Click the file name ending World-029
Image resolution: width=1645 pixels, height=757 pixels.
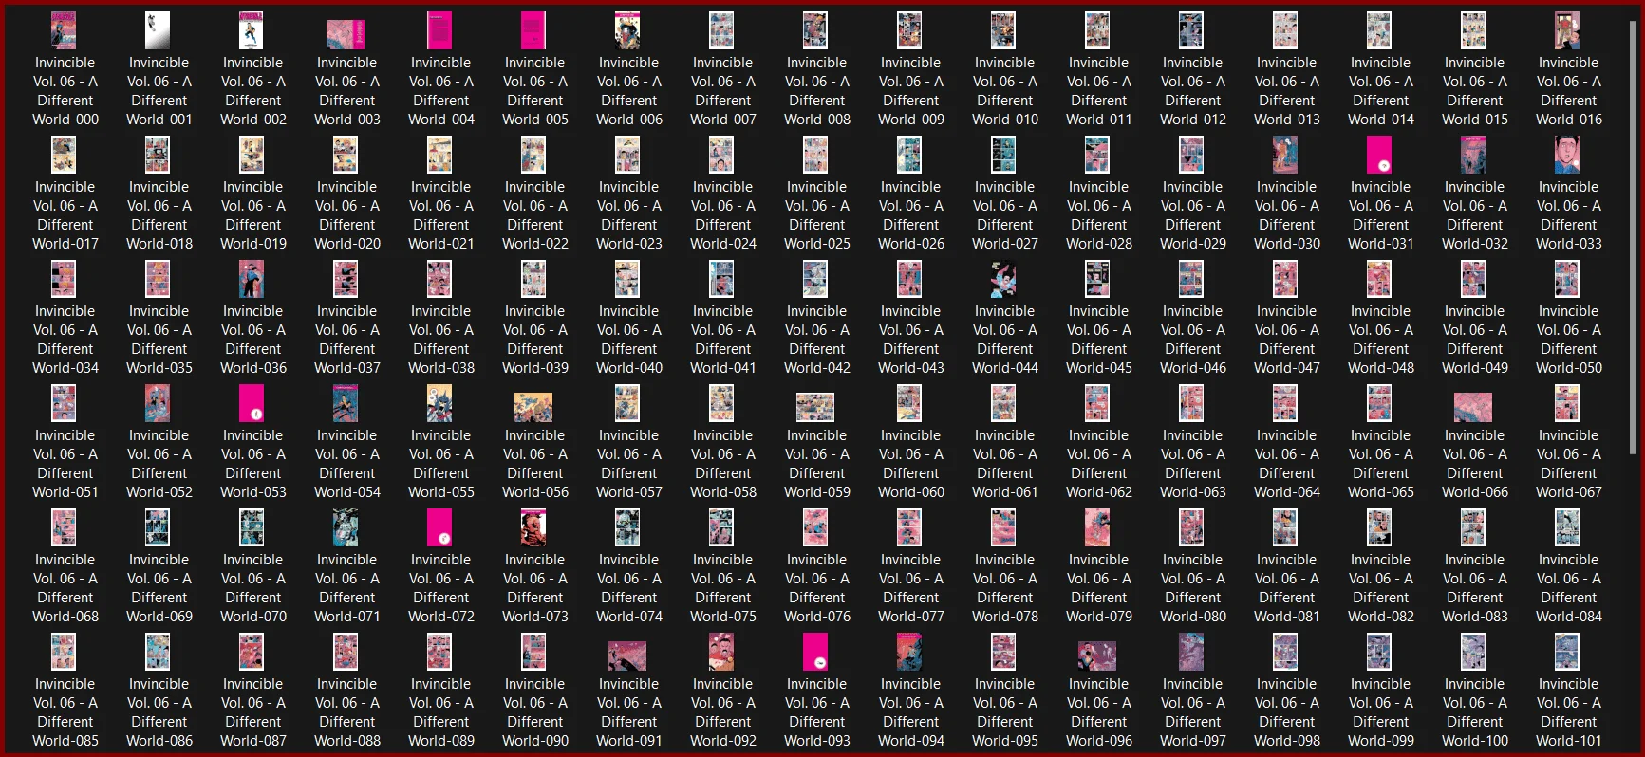coord(1193,215)
